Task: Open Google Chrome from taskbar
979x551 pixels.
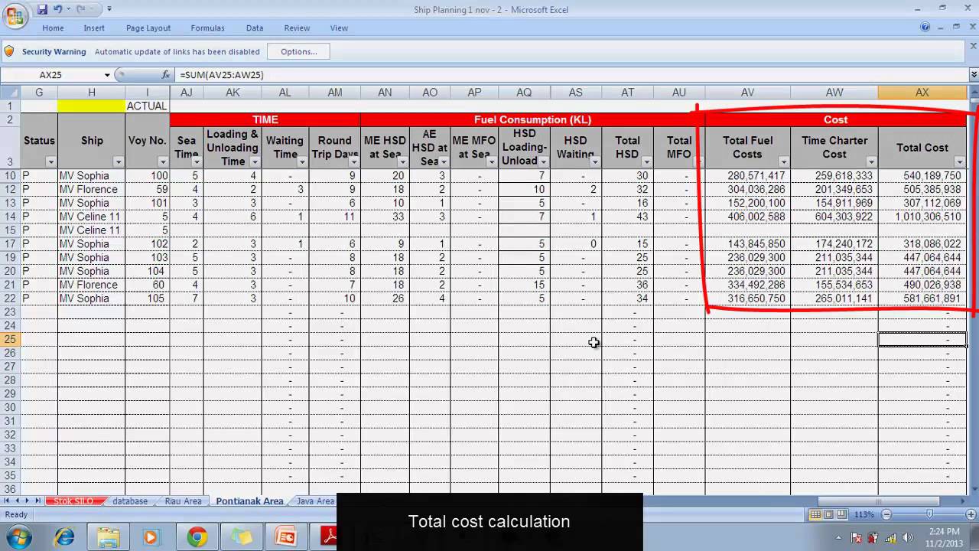Action: [197, 537]
